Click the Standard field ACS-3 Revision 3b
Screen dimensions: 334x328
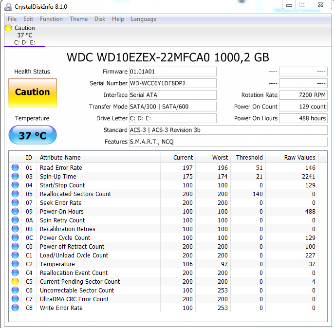coord(228,130)
